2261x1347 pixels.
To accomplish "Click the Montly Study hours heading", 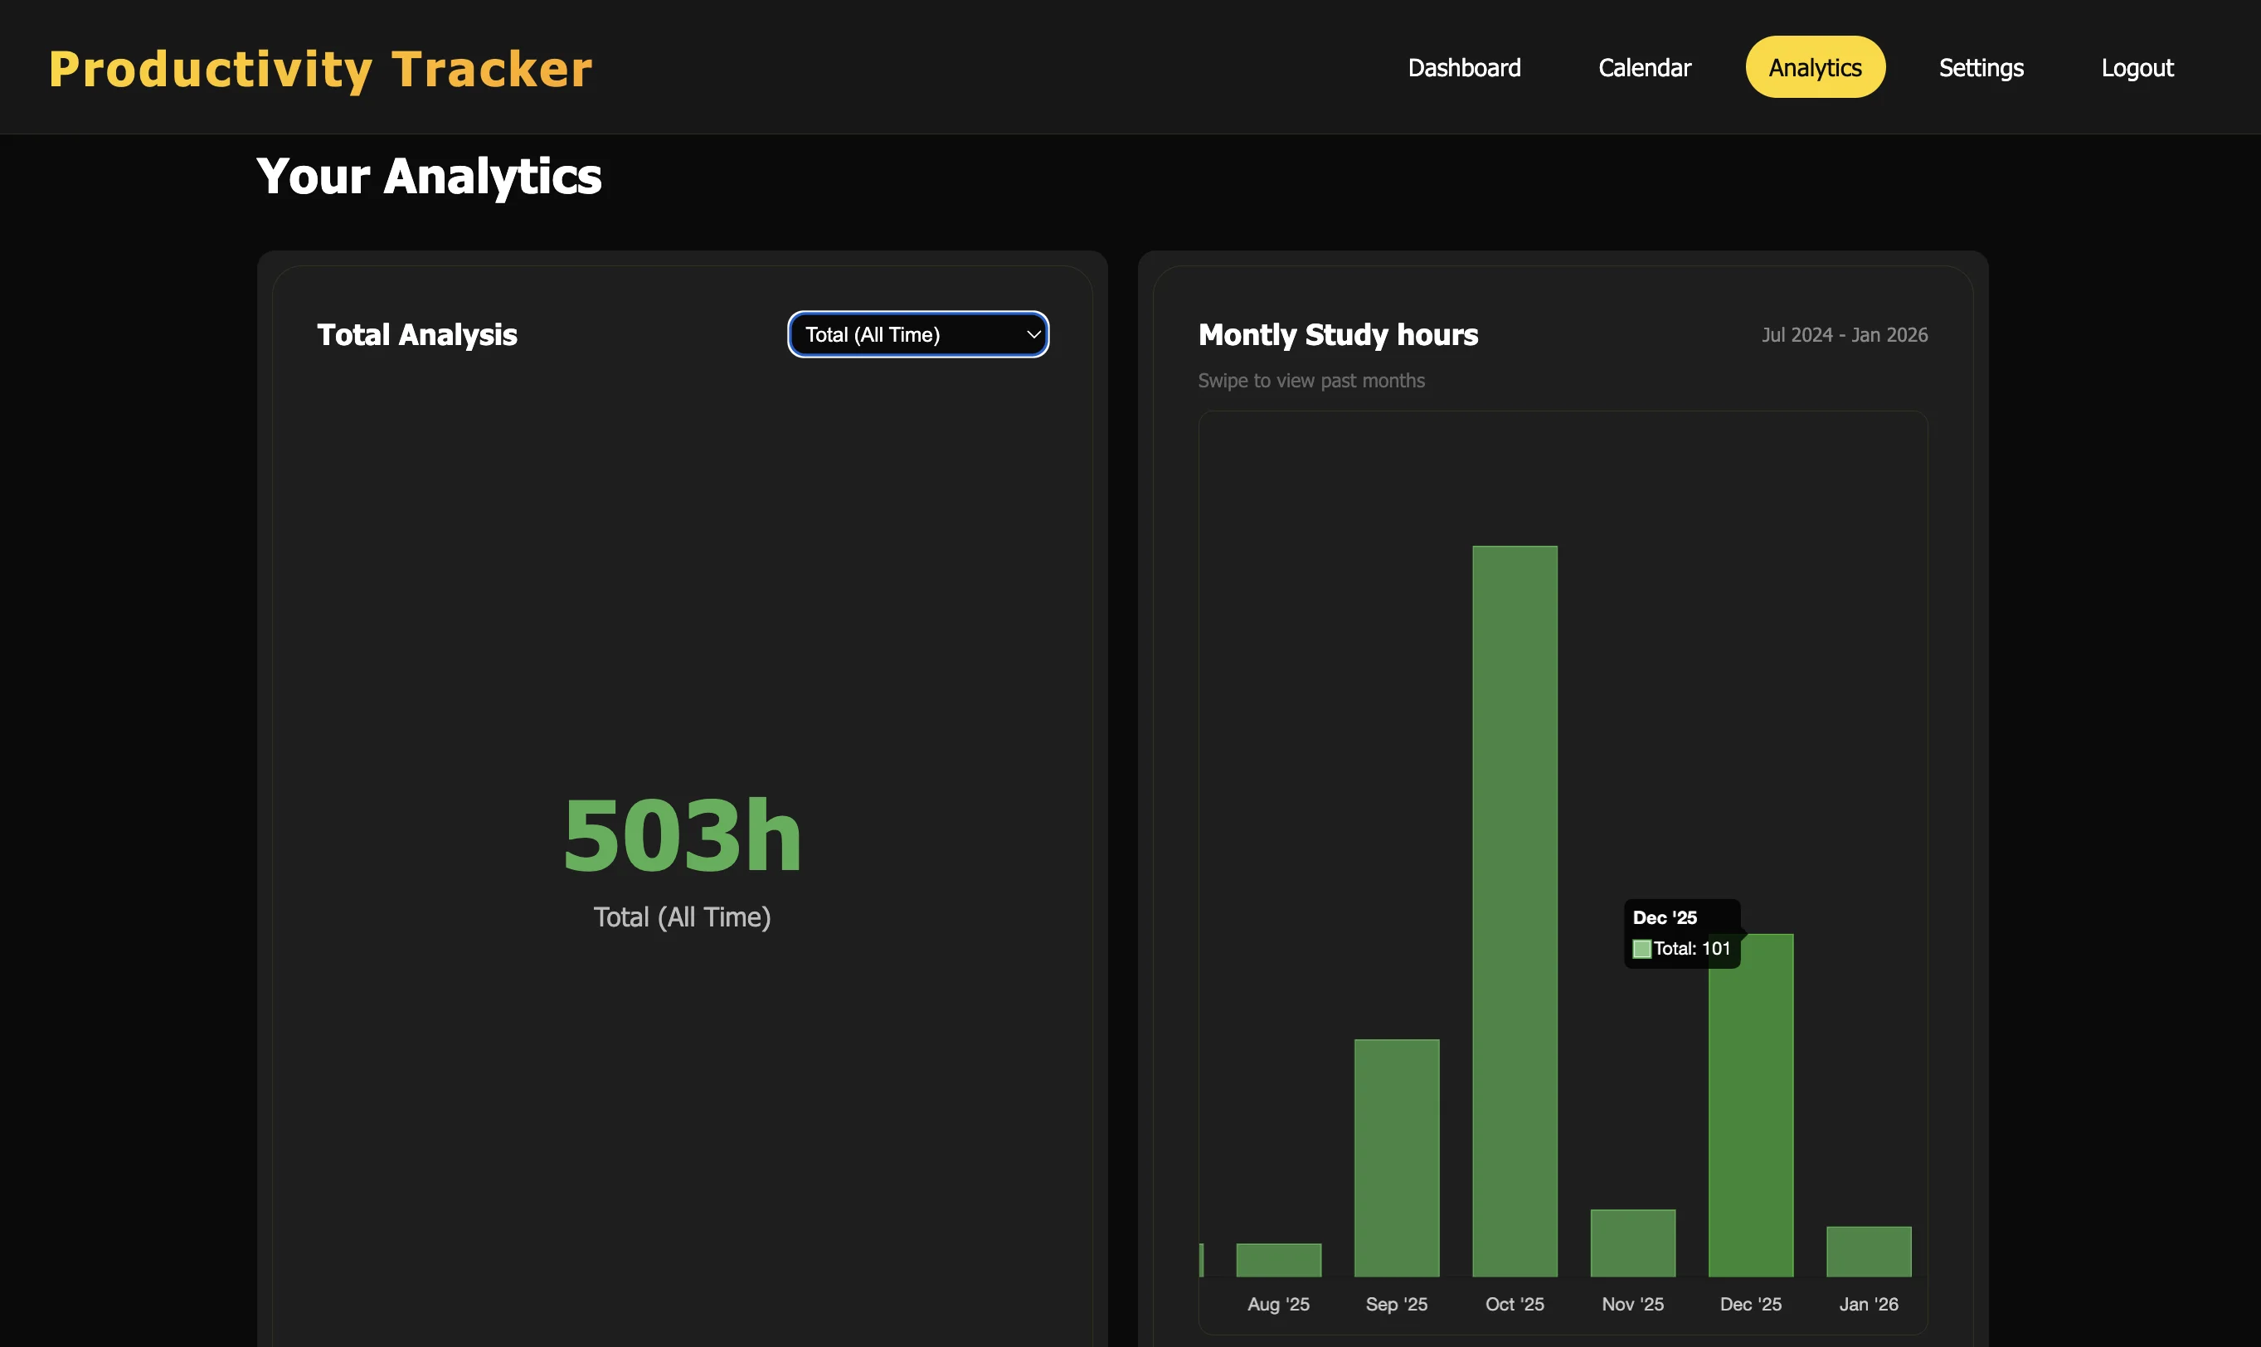I will click(x=1337, y=335).
